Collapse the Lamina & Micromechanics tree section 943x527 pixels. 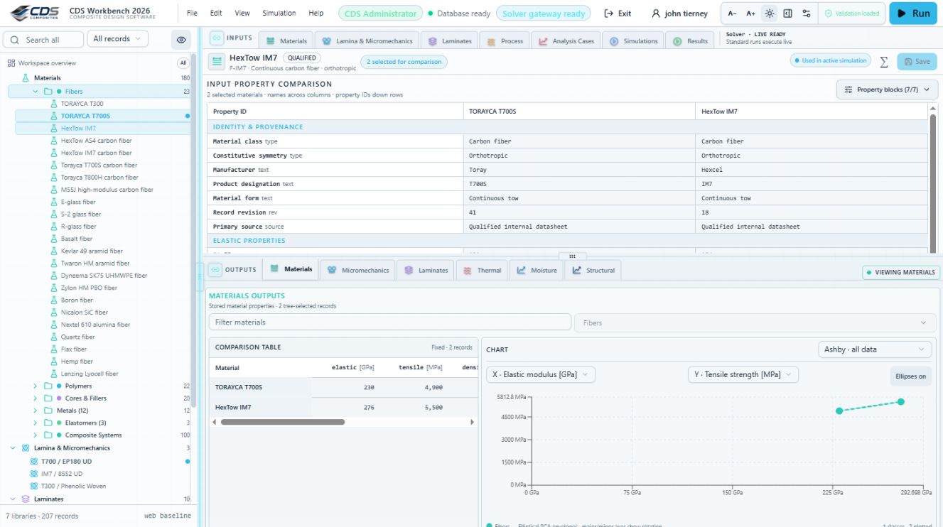click(13, 448)
